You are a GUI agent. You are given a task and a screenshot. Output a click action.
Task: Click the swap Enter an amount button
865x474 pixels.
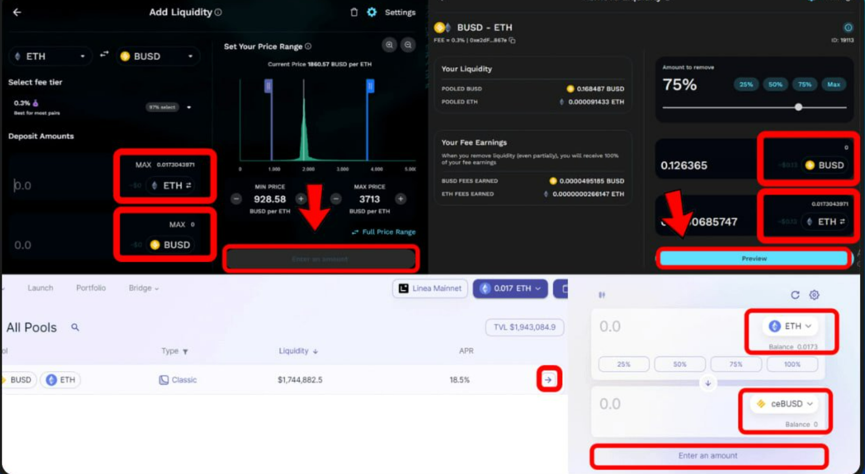coord(708,456)
